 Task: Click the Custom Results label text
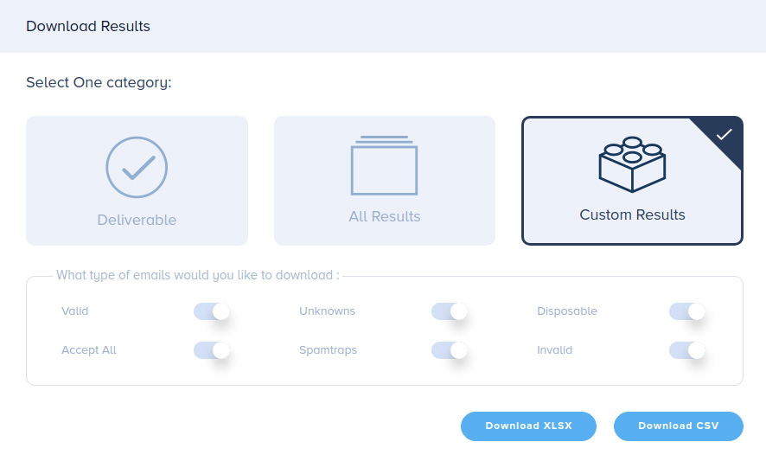tap(632, 214)
